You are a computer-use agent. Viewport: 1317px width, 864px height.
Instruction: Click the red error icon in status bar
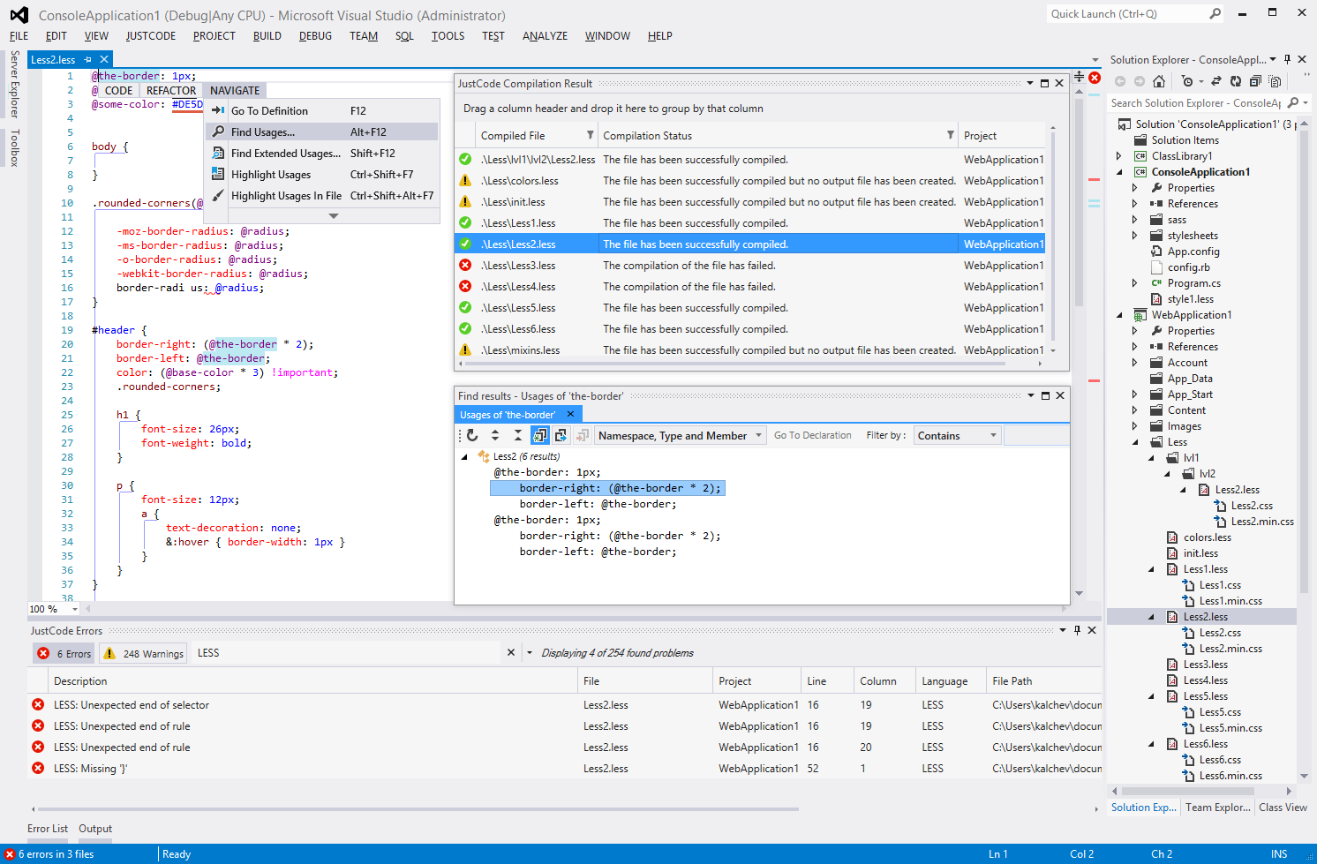click(x=10, y=854)
